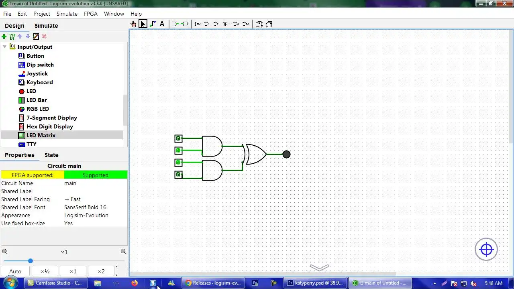The width and height of the screenshot is (514, 289).
Task: Click the zoom slider handle
Action: [31, 261]
